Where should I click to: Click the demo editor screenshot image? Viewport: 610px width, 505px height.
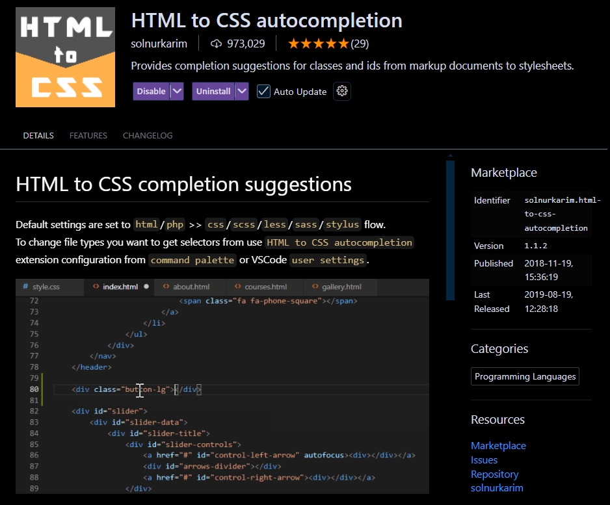click(222, 387)
